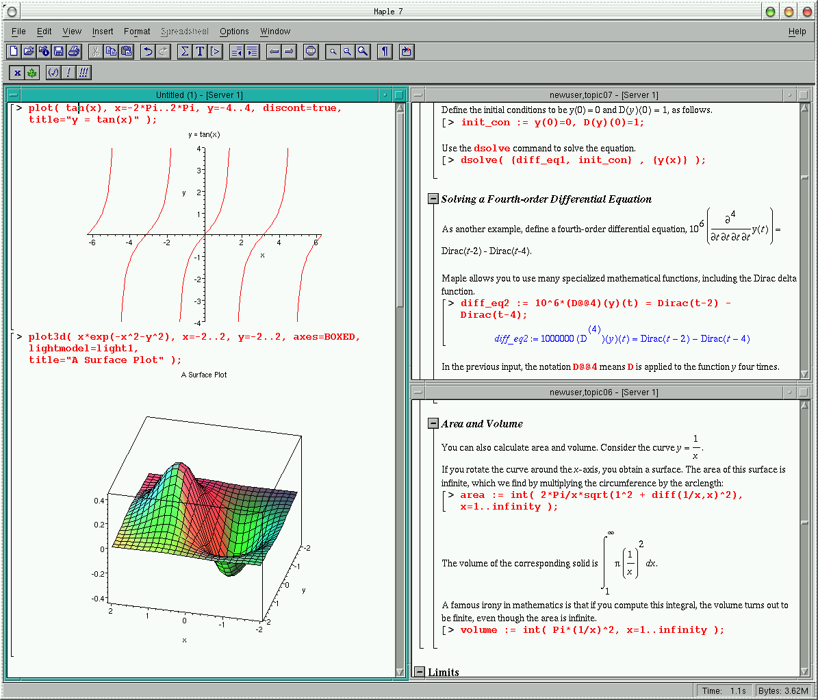Click the Save (floppy disk) icon
Screen dimensions: 818x700
[59, 51]
